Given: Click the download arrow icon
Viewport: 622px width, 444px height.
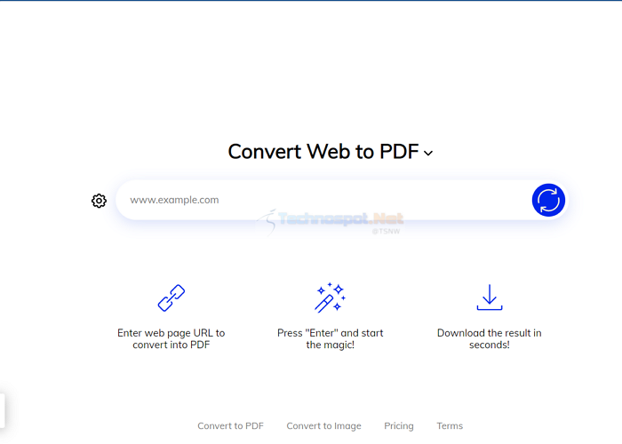Looking at the screenshot, I should click(490, 297).
